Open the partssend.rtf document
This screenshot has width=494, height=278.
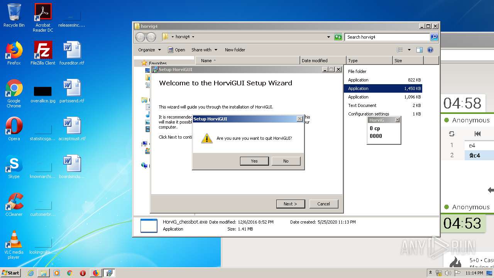(72, 91)
